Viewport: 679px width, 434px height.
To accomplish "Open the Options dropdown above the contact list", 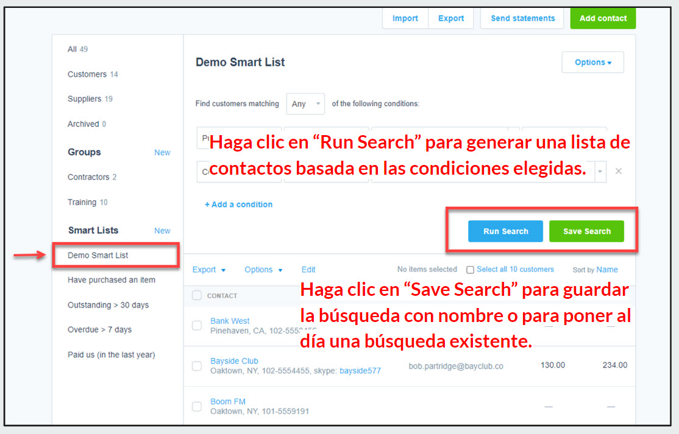I will [263, 270].
